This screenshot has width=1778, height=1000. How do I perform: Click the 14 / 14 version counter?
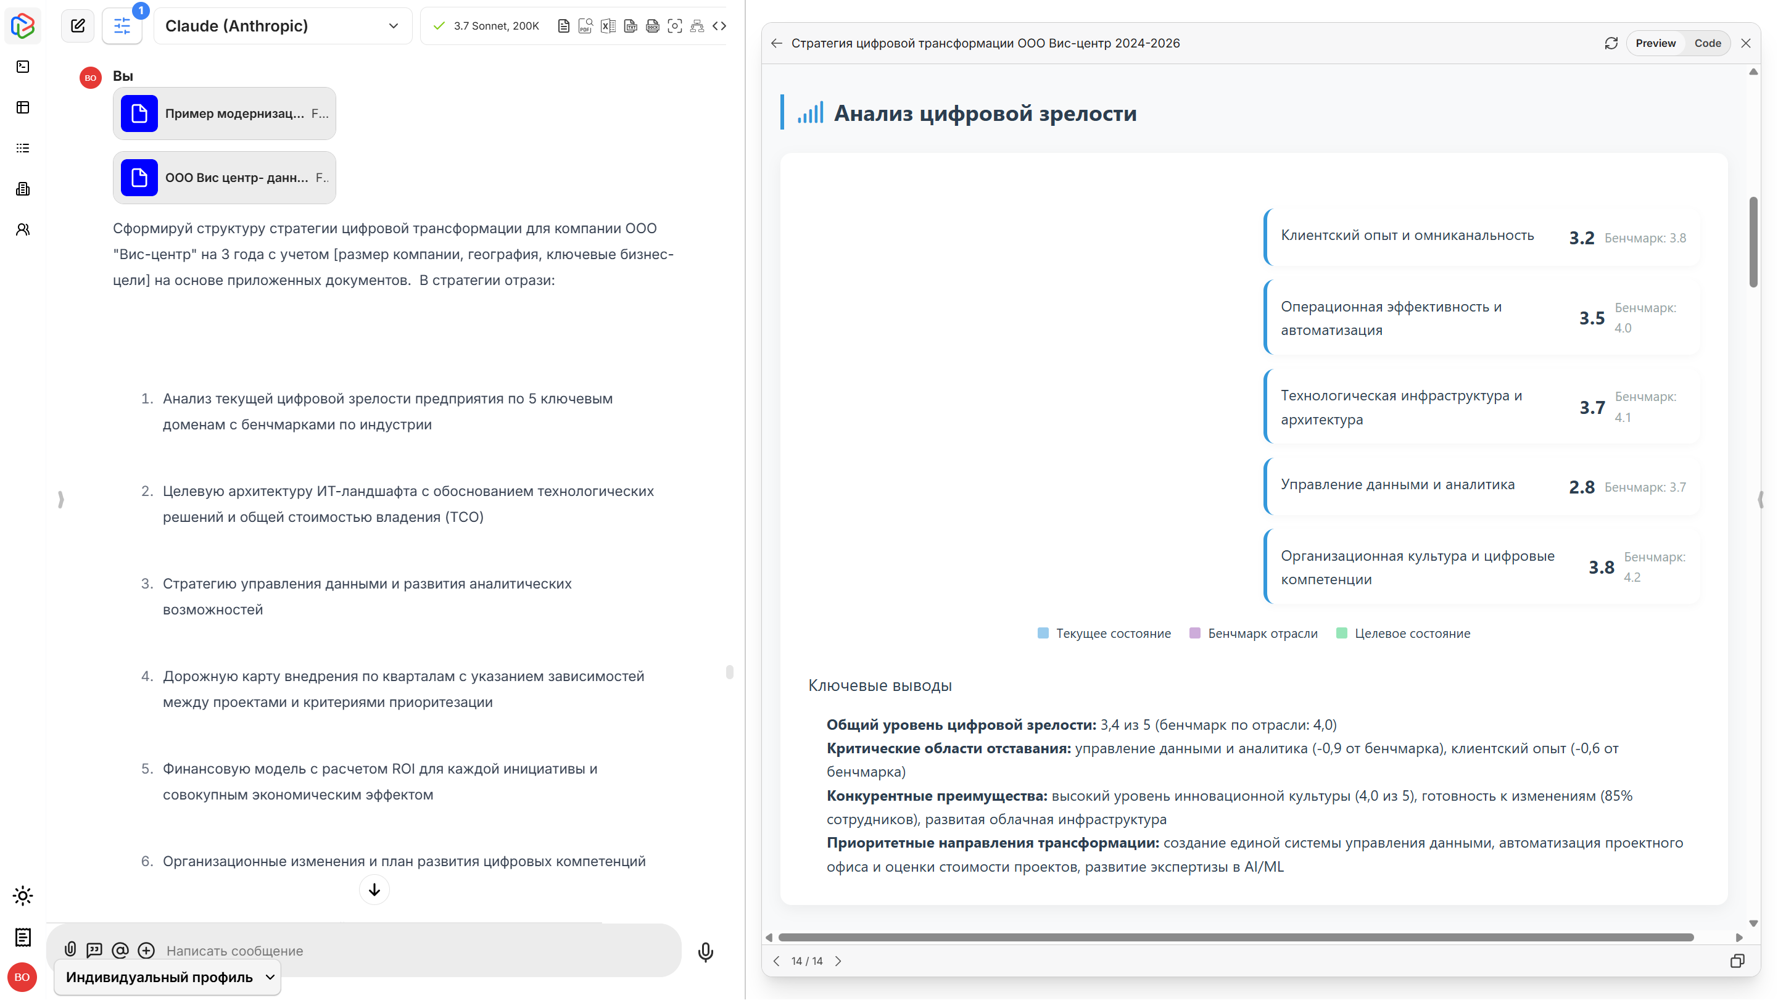click(807, 961)
